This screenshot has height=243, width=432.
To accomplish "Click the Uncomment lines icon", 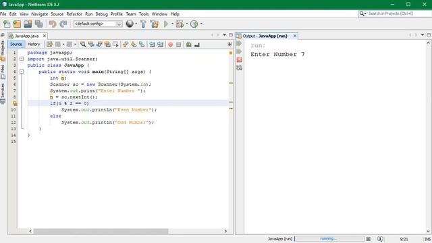I will pos(197,45).
